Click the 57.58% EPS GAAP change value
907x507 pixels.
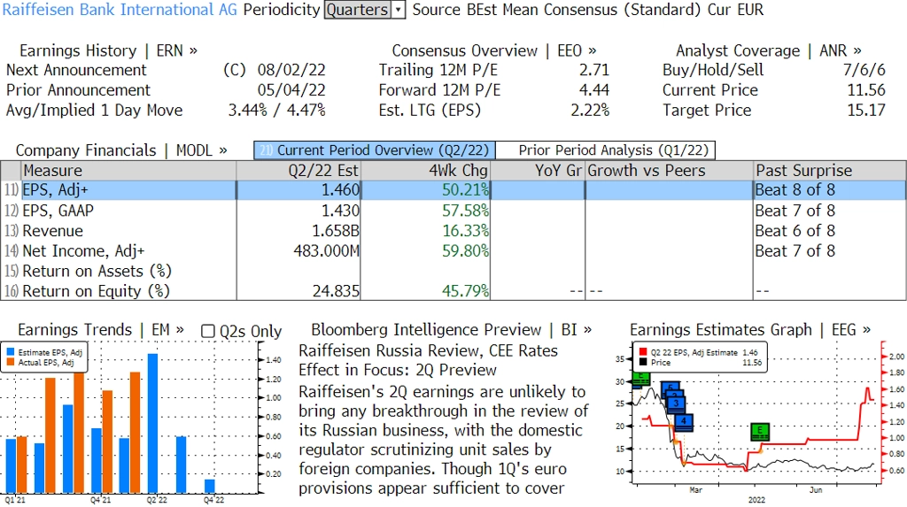(465, 211)
